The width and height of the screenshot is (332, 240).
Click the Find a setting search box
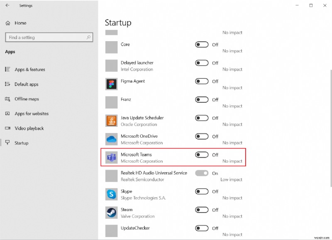click(49, 37)
